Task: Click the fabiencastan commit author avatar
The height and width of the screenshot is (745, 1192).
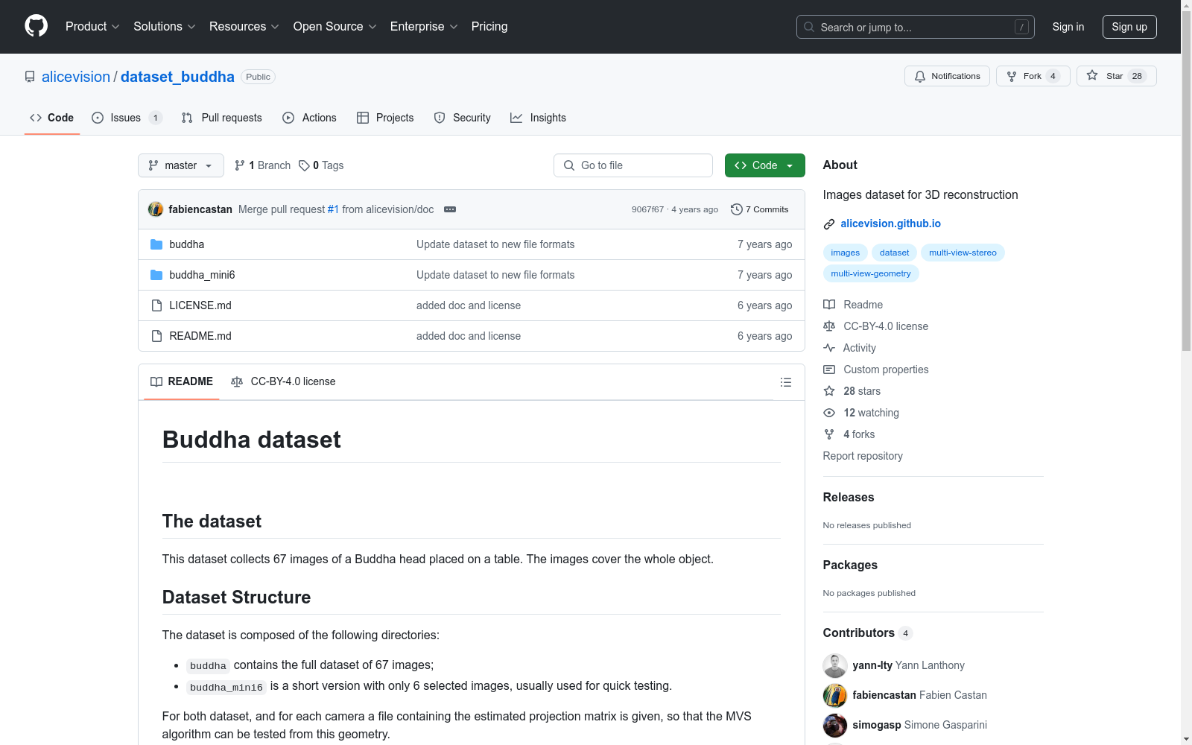Action: [x=155, y=209]
